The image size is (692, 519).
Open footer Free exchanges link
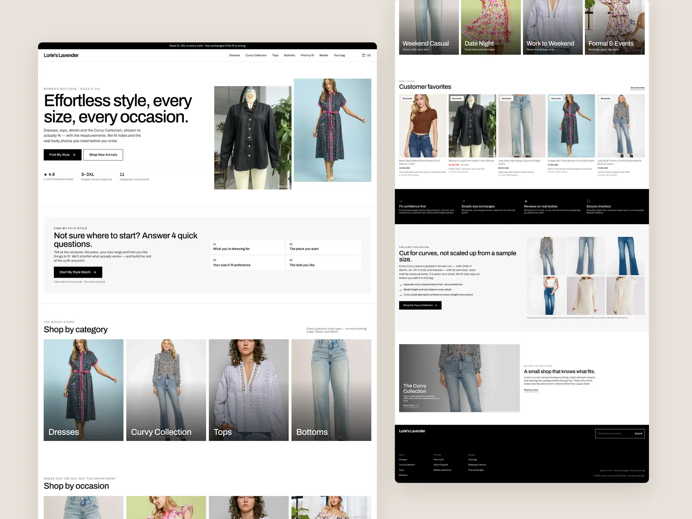476,470
